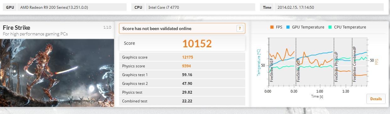
Task: Click the 1:00 time axis tick label
Action: pyautogui.click(x=319, y=91)
